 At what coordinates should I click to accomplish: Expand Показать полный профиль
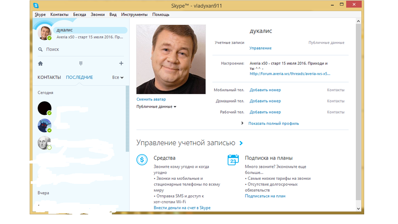(273, 124)
